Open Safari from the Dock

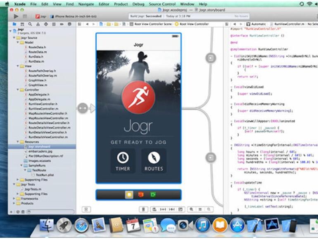[x=81, y=225]
